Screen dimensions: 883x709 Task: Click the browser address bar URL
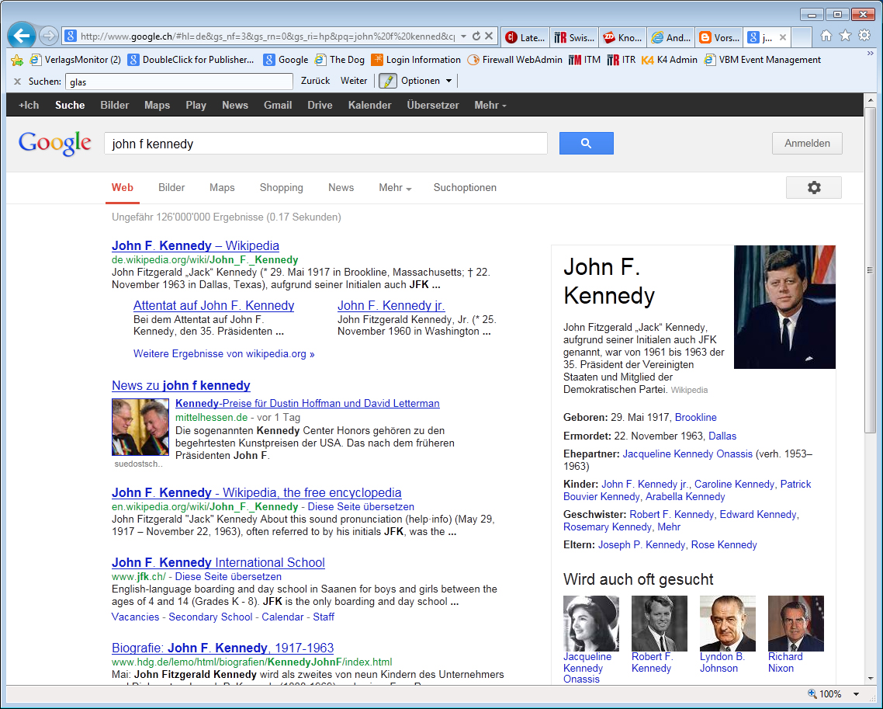[x=267, y=36]
